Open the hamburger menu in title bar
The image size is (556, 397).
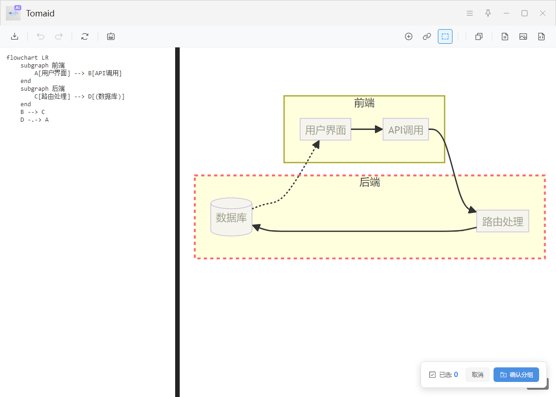pos(470,13)
